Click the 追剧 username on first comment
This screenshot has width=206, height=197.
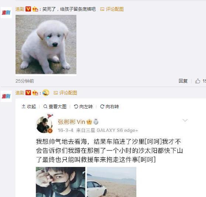click(20, 9)
